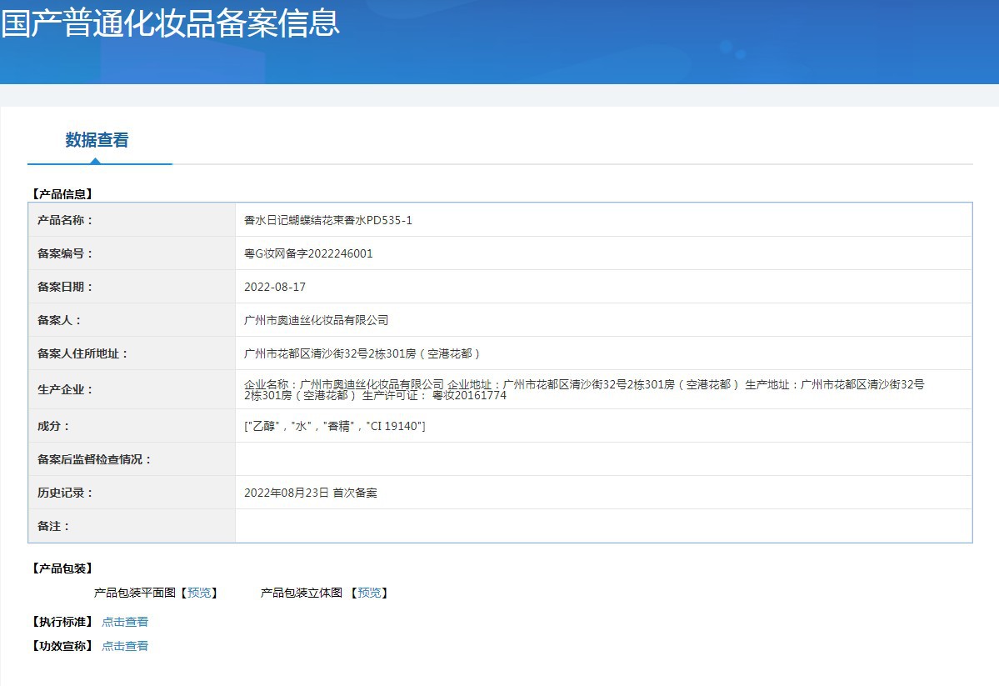Image resolution: width=999 pixels, height=686 pixels.
Task: Click the 备案人住所地址 address value
Action: point(362,353)
